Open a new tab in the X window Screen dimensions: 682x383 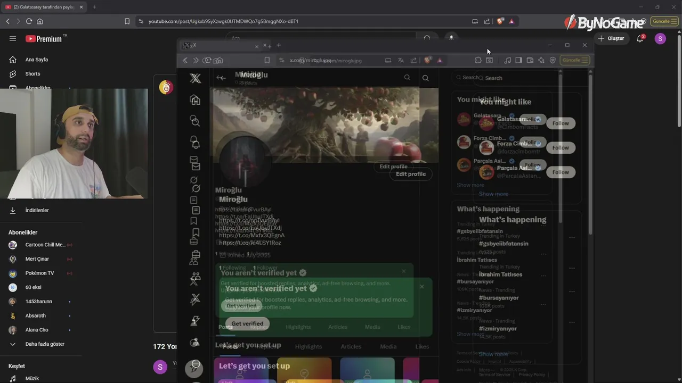tap(279, 45)
